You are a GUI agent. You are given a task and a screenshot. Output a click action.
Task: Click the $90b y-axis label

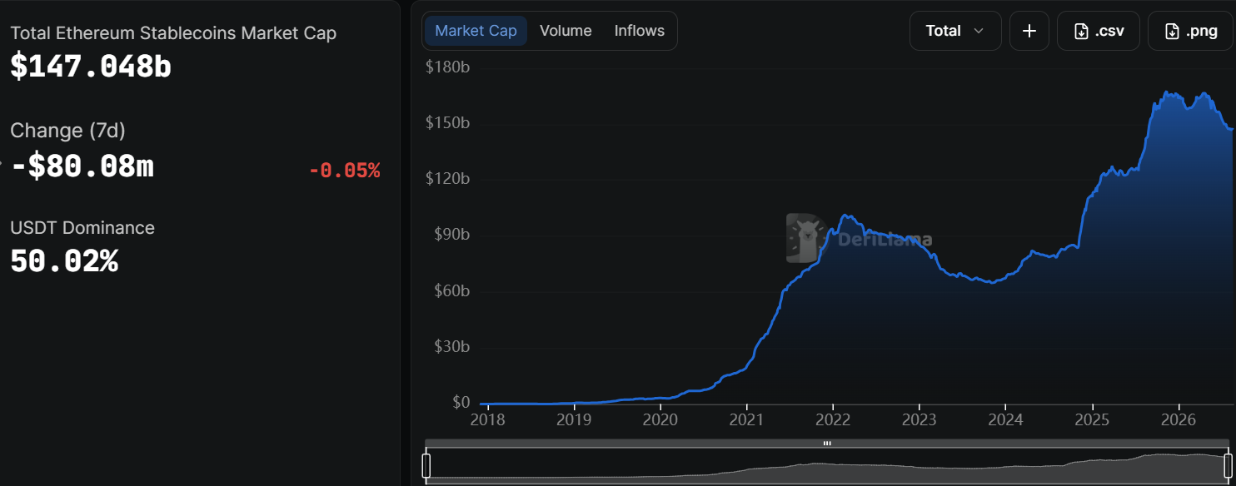click(452, 235)
